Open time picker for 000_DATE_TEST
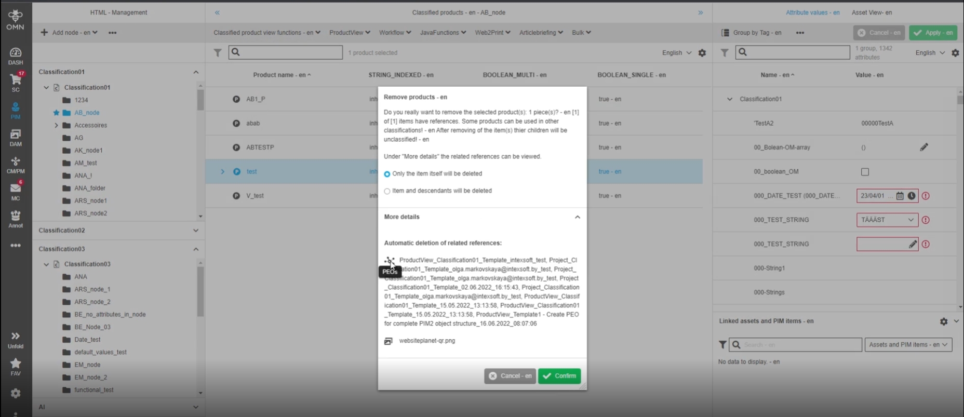 click(x=912, y=196)
